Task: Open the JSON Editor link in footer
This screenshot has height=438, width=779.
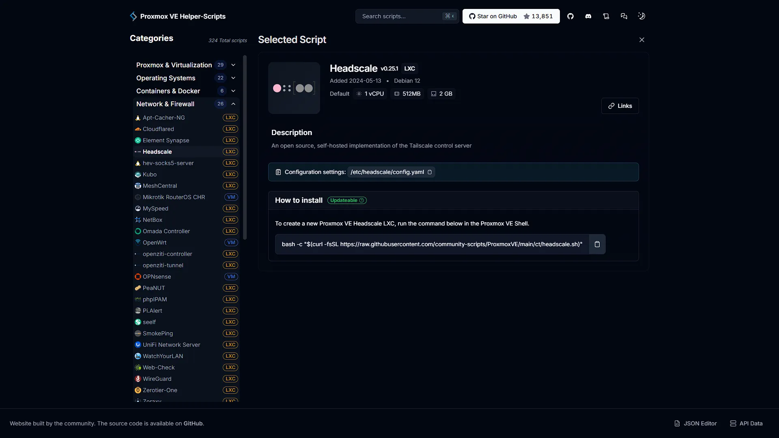Action: [695, 423]
